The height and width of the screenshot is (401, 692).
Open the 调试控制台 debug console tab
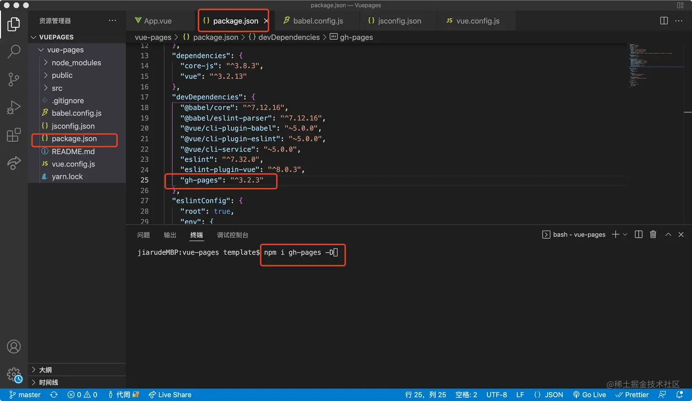pyautogui.click(x=232, y=235)
